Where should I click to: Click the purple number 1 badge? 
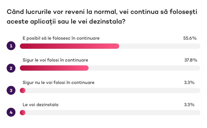coord(11,46)
